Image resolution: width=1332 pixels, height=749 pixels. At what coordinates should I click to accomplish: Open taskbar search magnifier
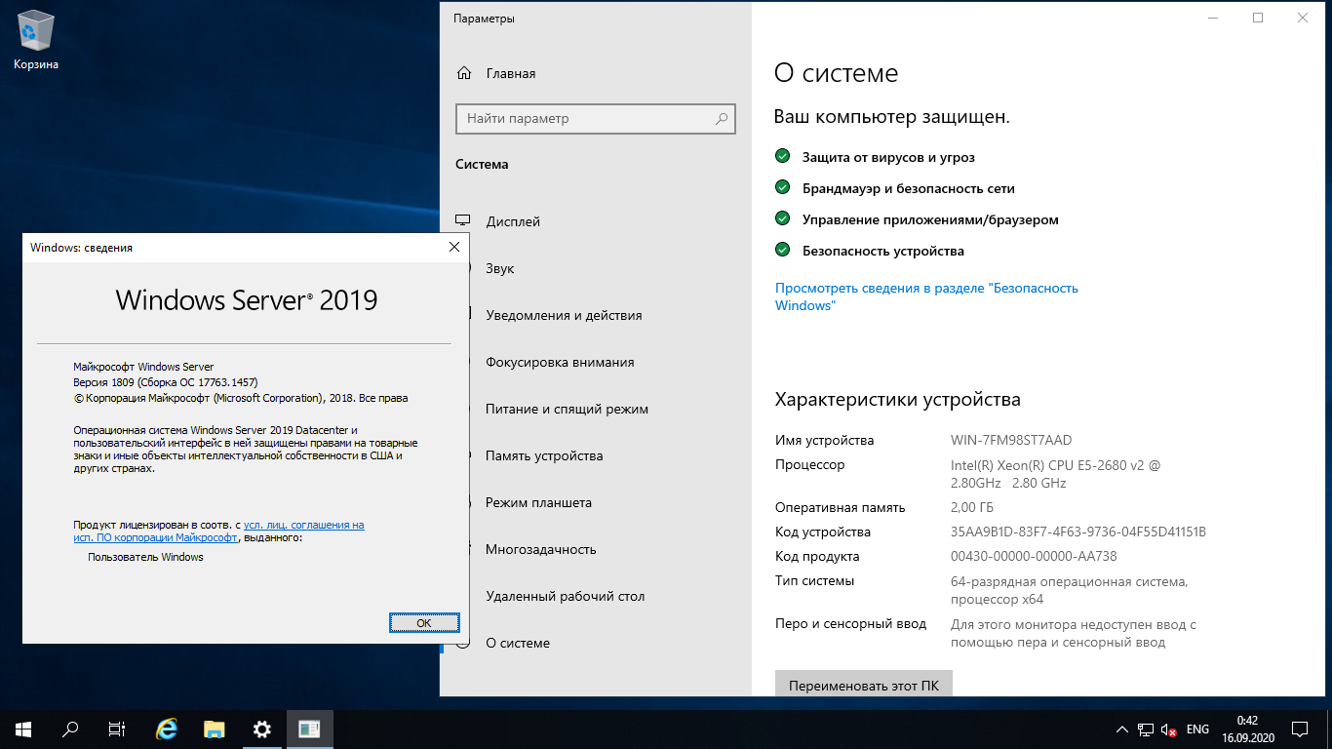tap(70, 729)
